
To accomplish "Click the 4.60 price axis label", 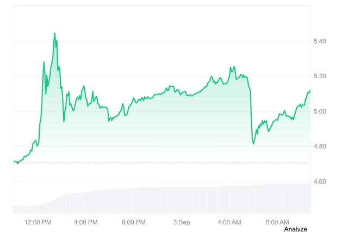I will click(x=321, y=181).
